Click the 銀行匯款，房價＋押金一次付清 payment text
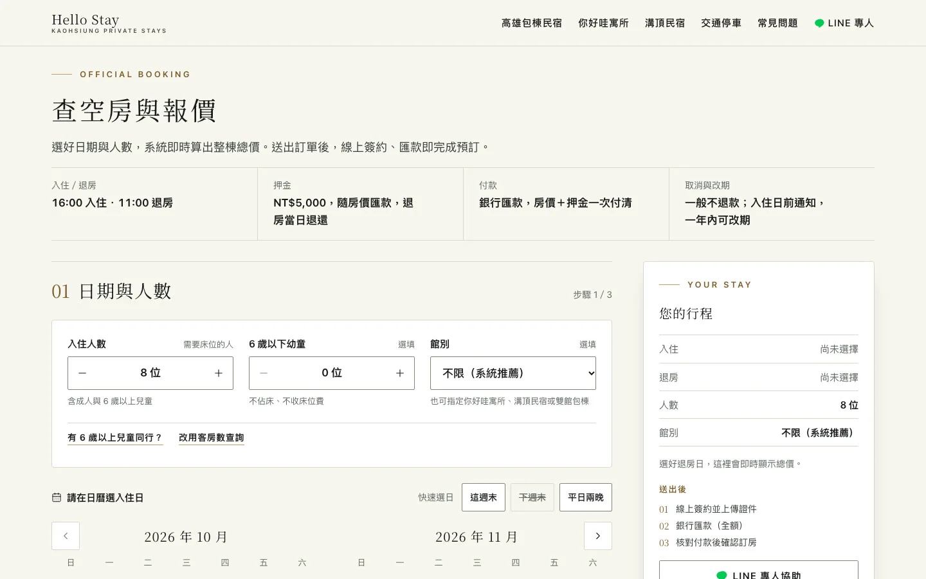Viewport: 926px width, 579px height. [x=556, y=203]
